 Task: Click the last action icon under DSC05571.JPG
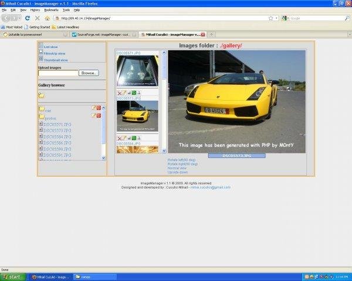(x=138, y=93)
